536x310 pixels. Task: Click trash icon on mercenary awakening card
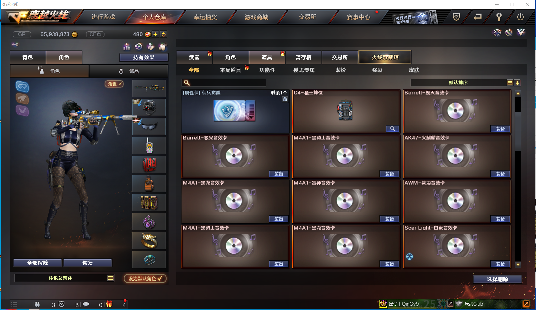285,99
